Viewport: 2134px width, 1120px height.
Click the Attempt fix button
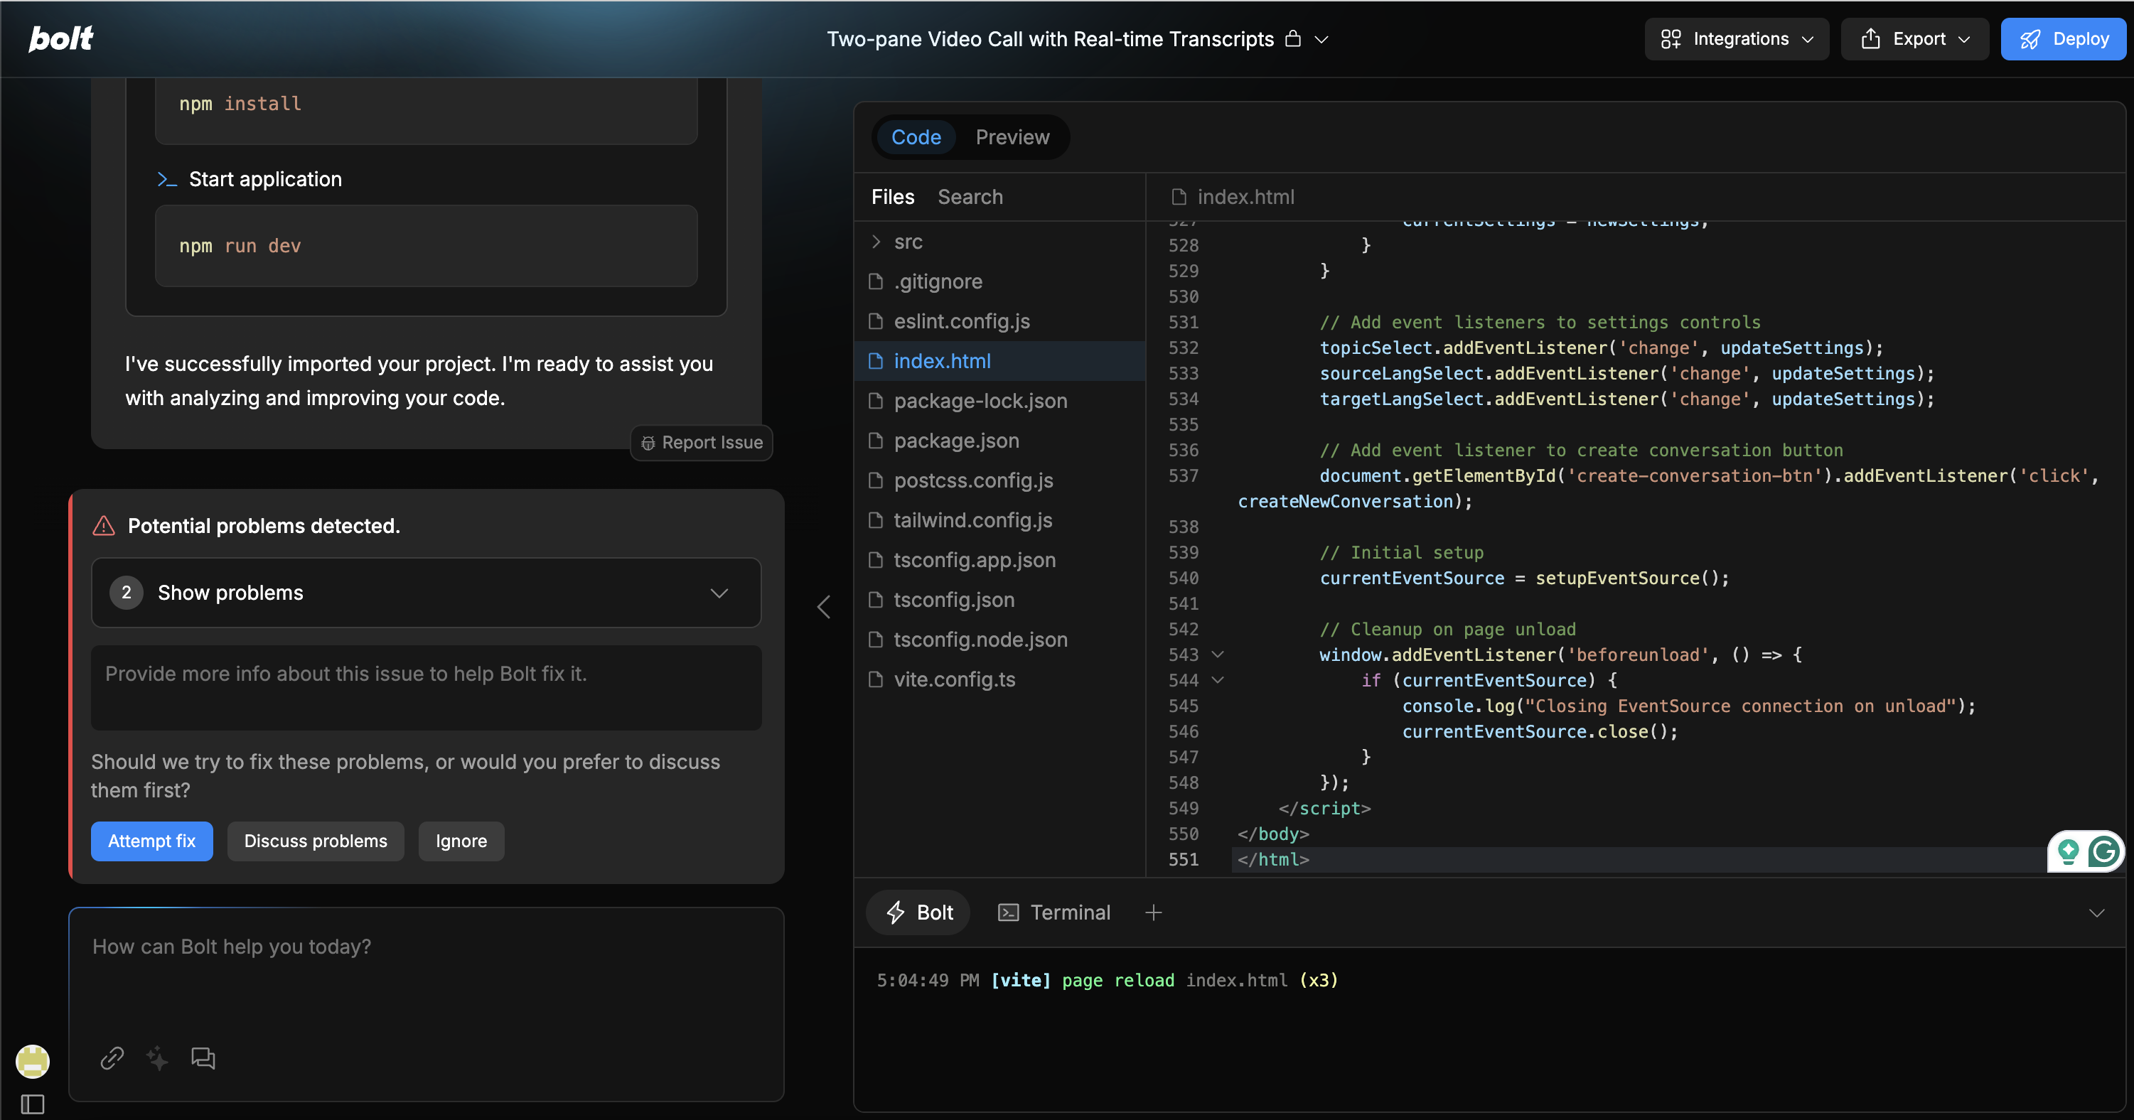point(151,841)
